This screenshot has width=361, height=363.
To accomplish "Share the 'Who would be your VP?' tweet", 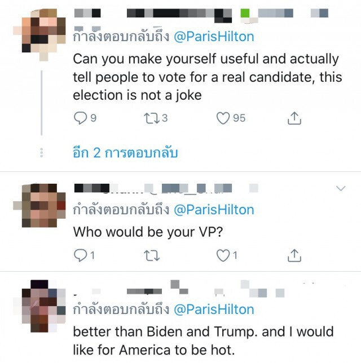I will click(294, 255).
